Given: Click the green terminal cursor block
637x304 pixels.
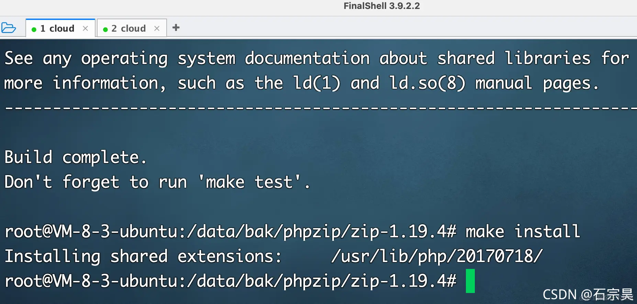Looking at the screenshot, I should point(470,281).
